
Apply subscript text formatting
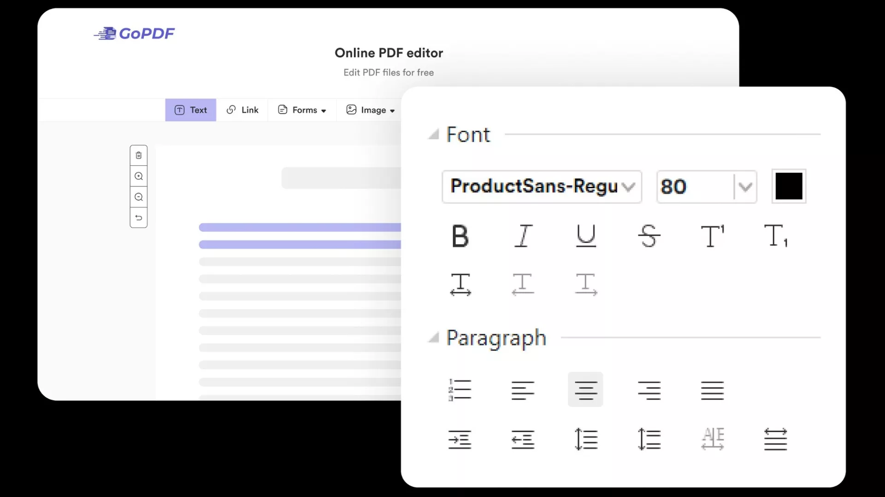click(775, 236)
